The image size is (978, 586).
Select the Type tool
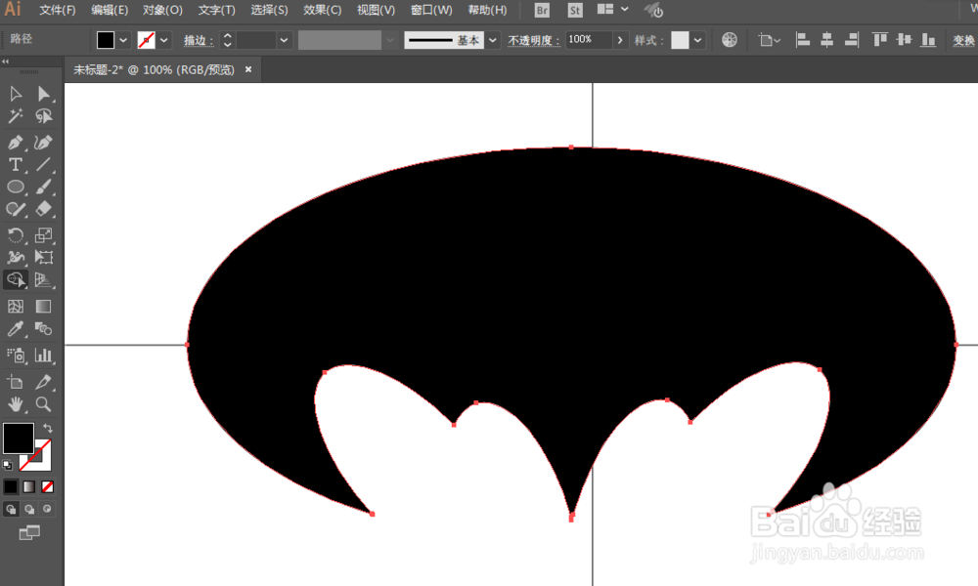click(16, 164)
